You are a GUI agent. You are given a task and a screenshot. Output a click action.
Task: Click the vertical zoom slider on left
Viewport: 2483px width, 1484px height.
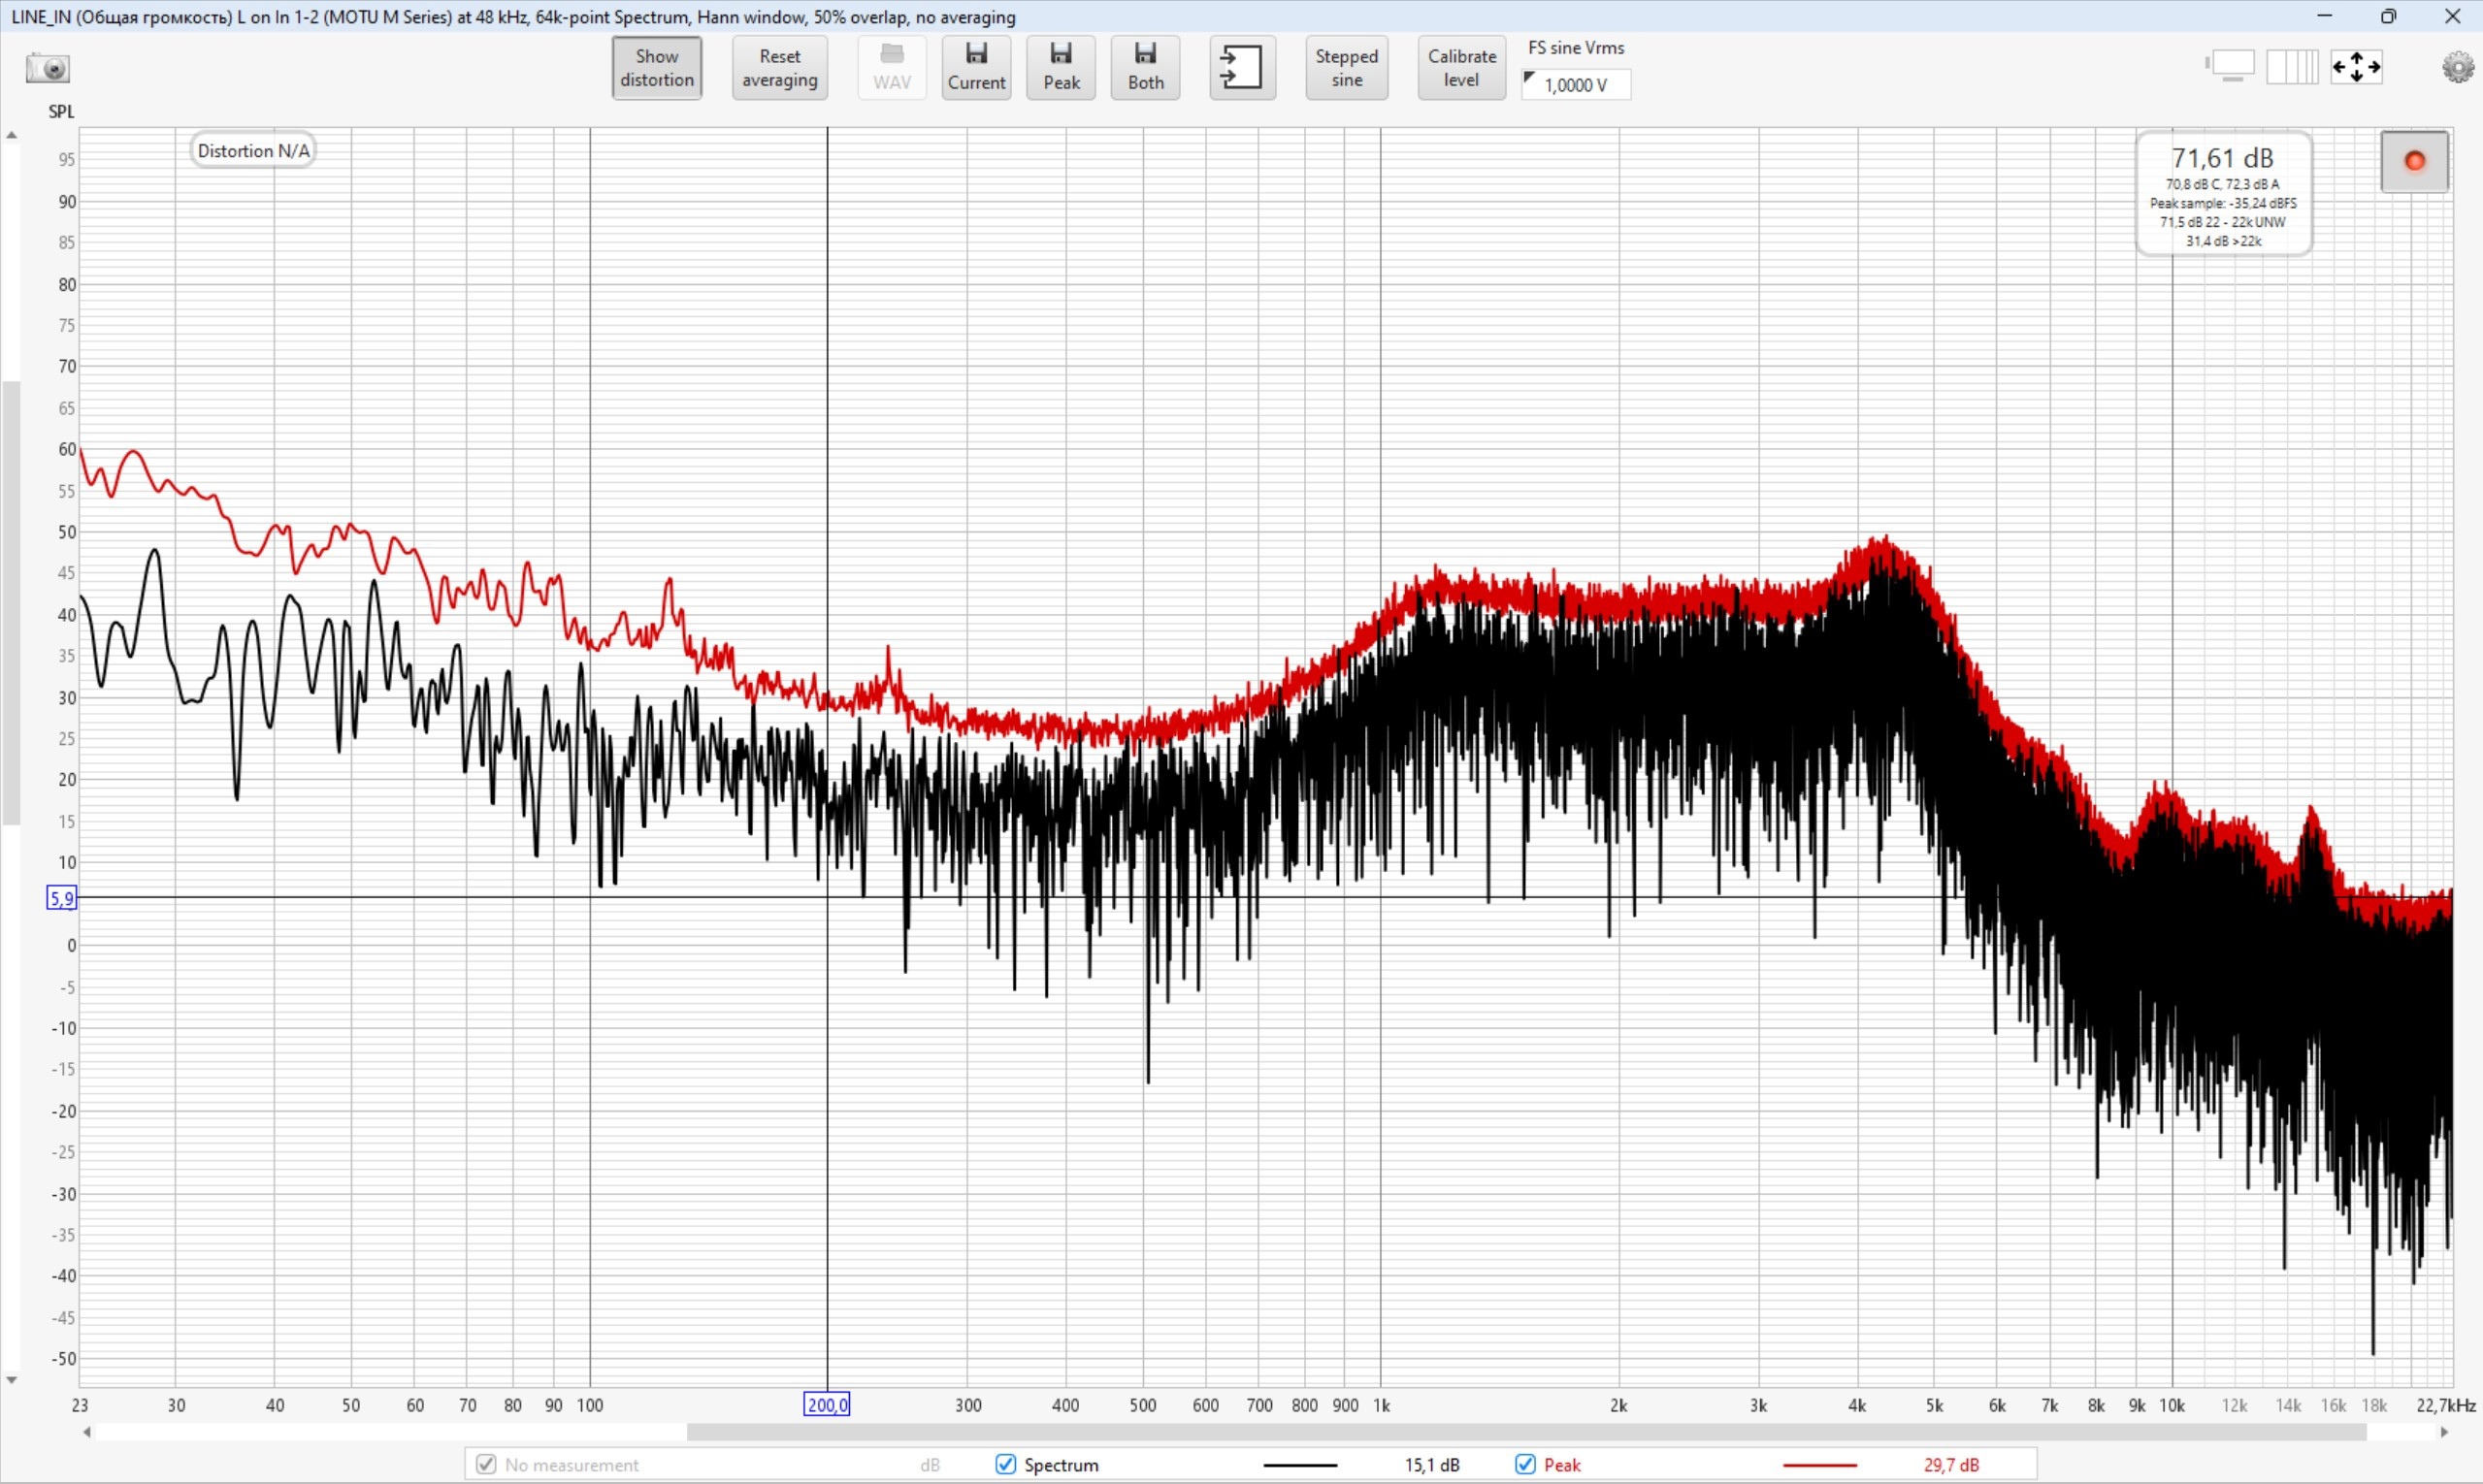coord(11,603)
